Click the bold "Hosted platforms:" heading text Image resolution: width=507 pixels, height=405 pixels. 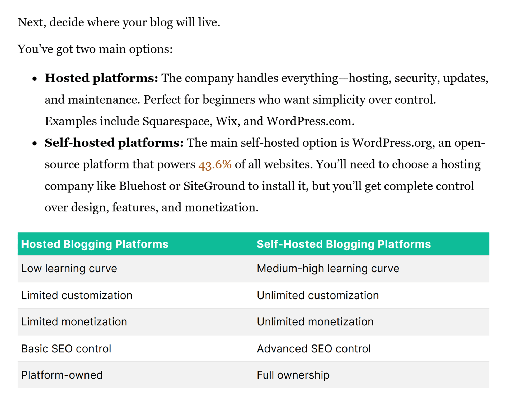click(101, 78)
